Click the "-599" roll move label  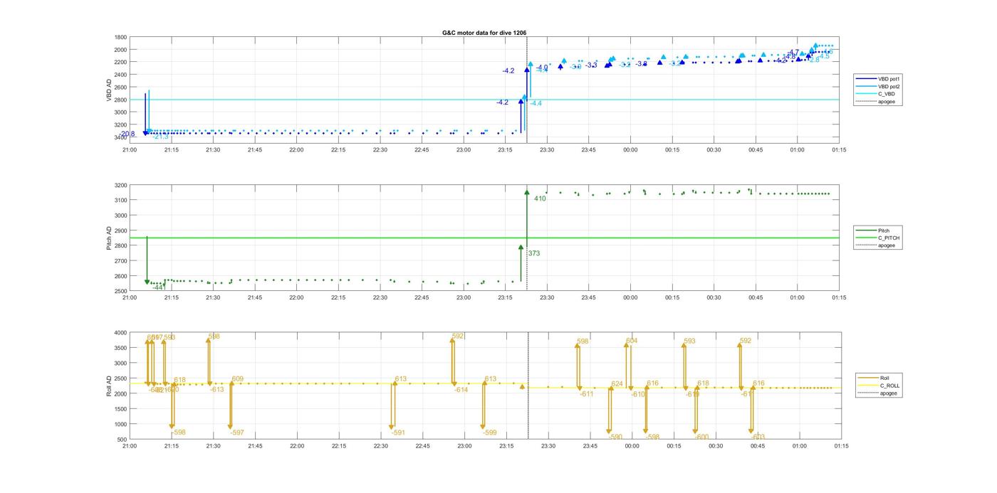[489, 433]
